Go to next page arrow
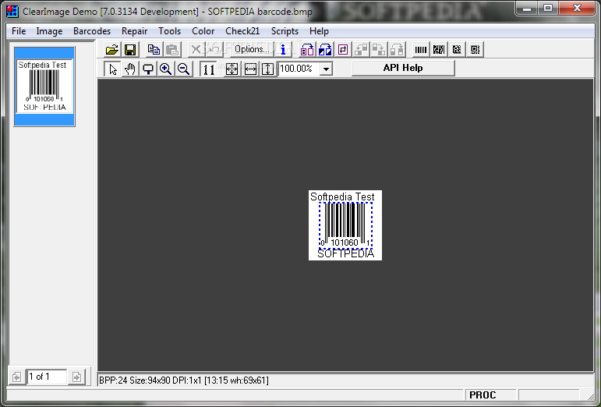This screenshot has width=601, height=407. pyautogui.click(x=76, y=377)
